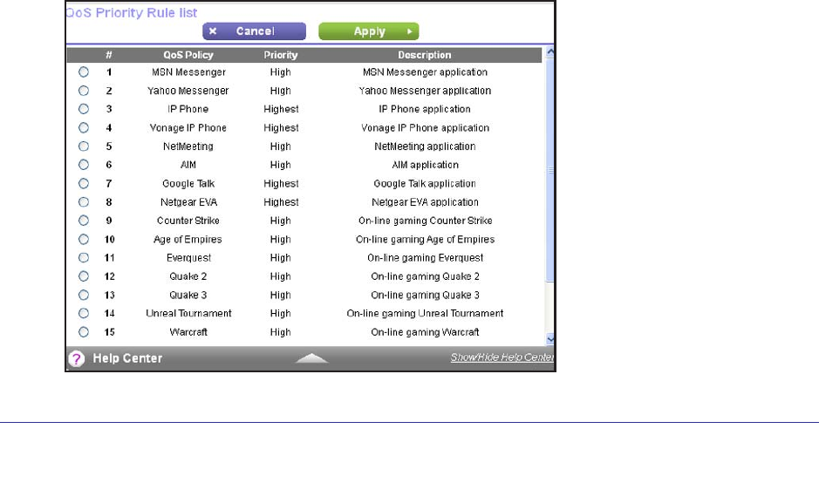Click 'On-line gaming Warcraft' description
Viewport: 819px width, 483px height.
pyautogui.click(x=425, y=332)
